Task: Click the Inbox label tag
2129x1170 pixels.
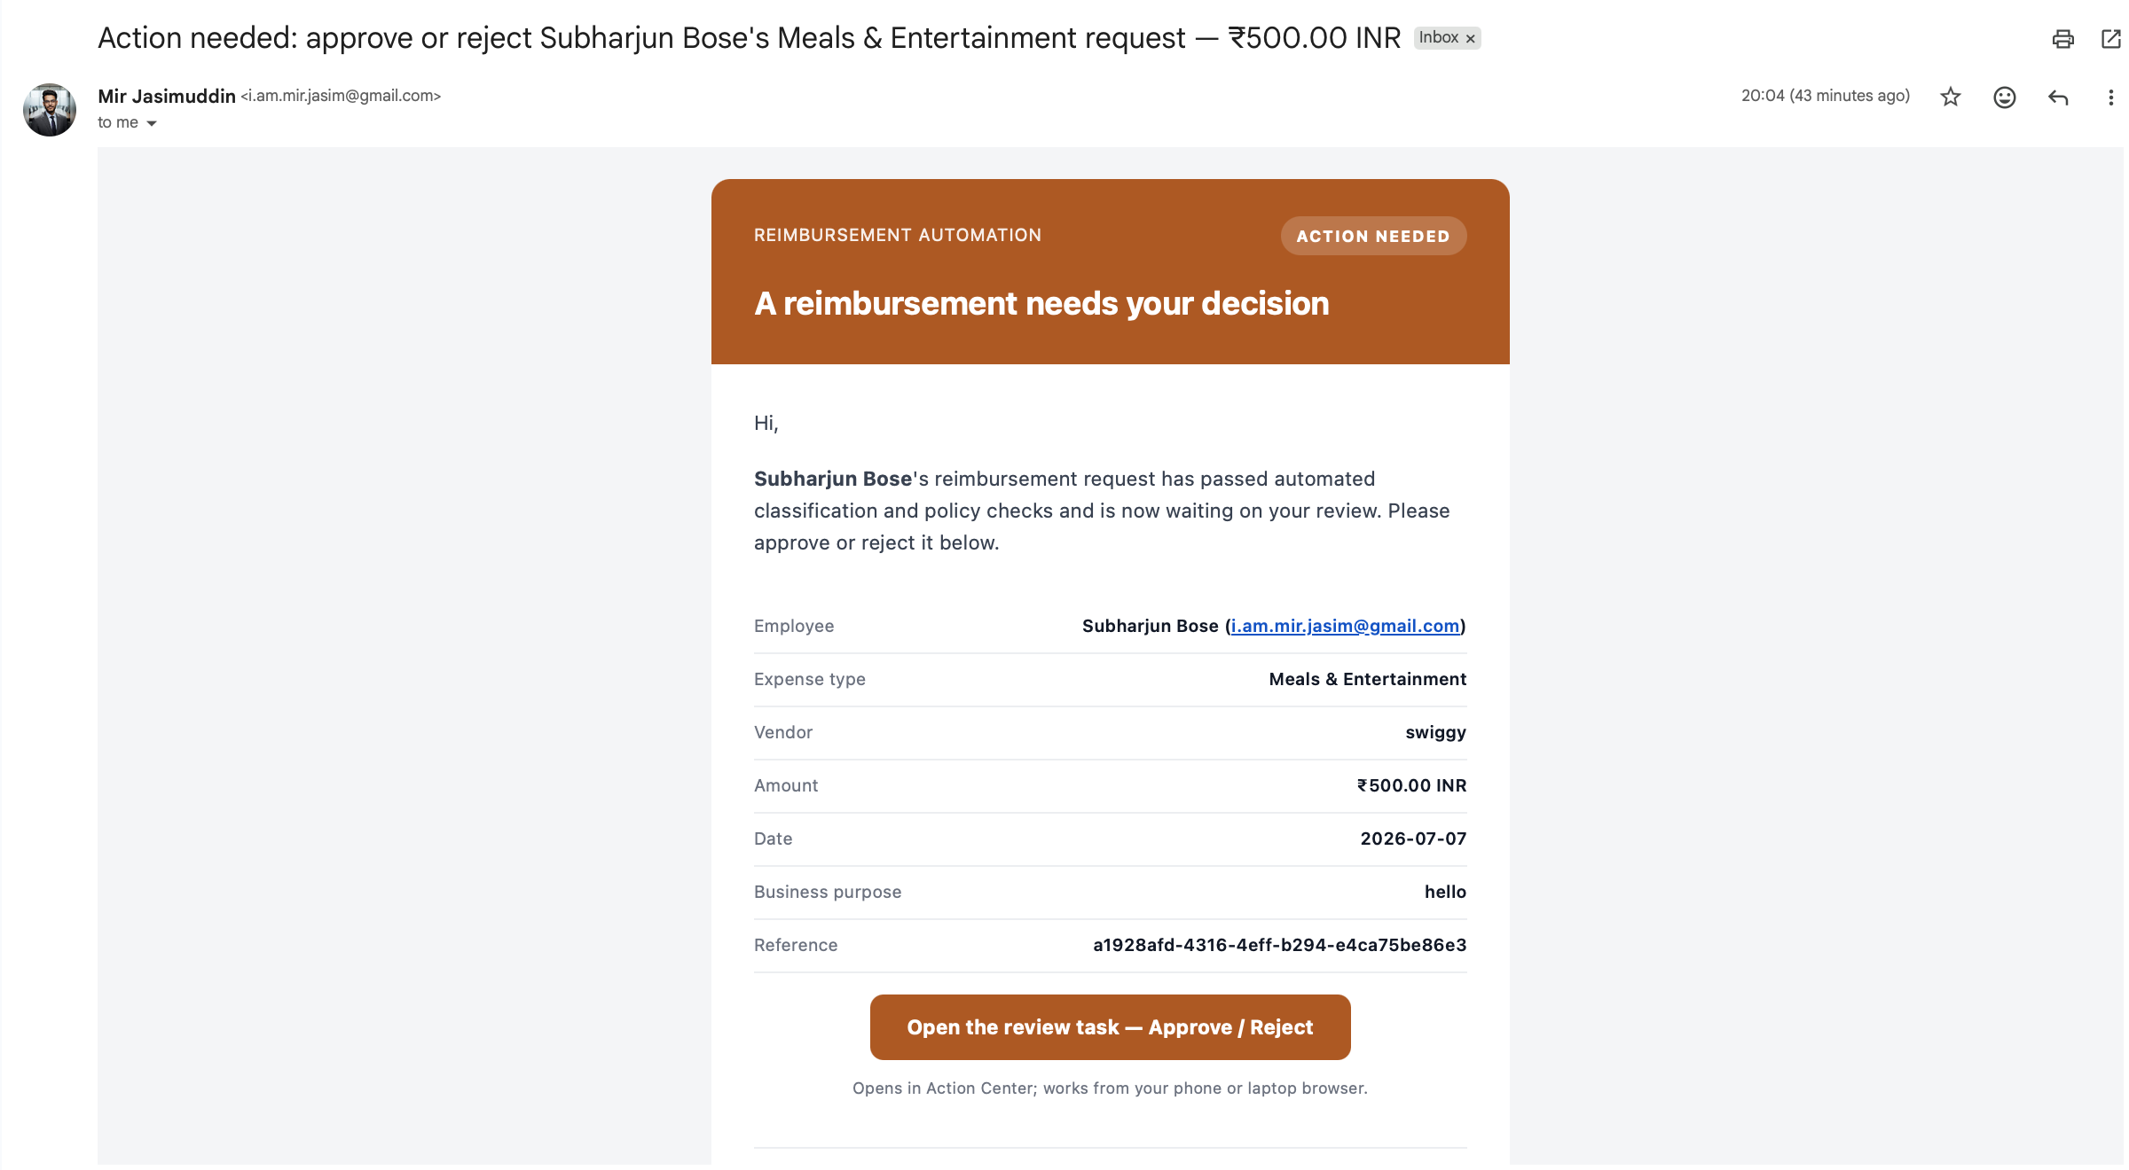Action: 1438,37
